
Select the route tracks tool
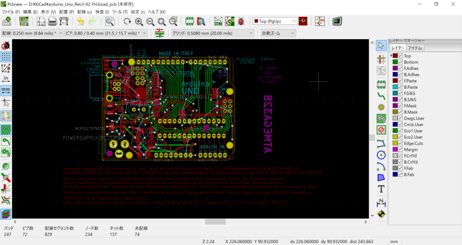click(381, 95)
